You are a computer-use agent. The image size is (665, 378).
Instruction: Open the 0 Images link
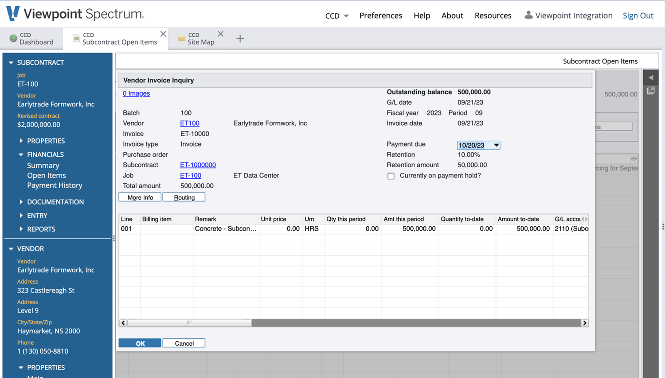[x=136, y=93]
